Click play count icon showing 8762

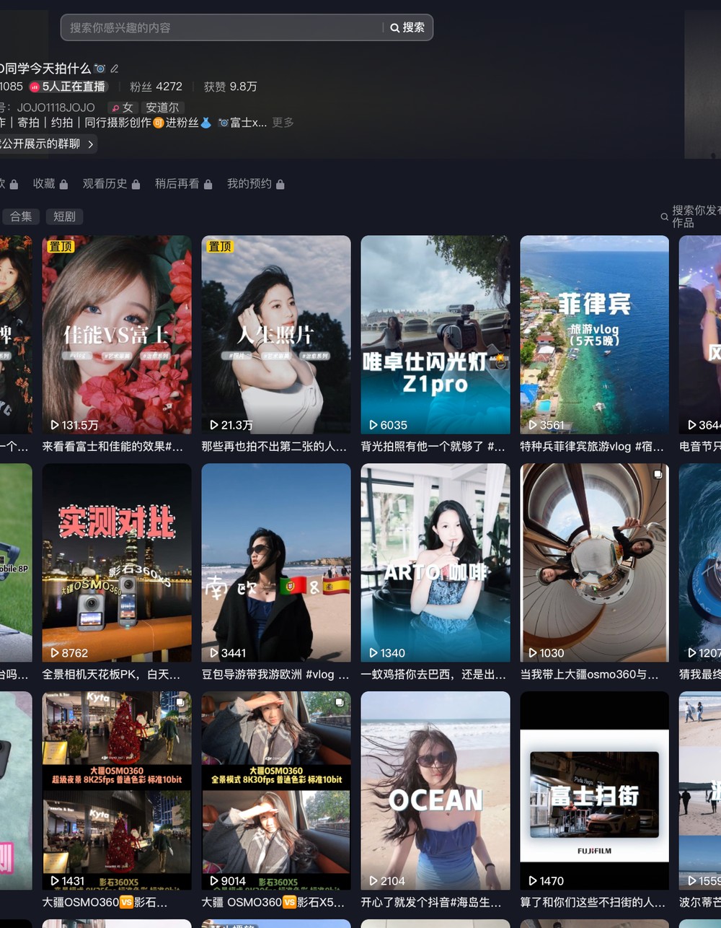click(x=55, y=653)
